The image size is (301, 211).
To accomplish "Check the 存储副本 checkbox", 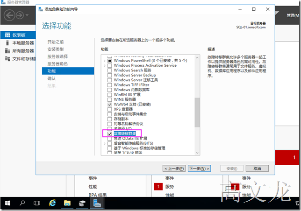I will [110, 119].
